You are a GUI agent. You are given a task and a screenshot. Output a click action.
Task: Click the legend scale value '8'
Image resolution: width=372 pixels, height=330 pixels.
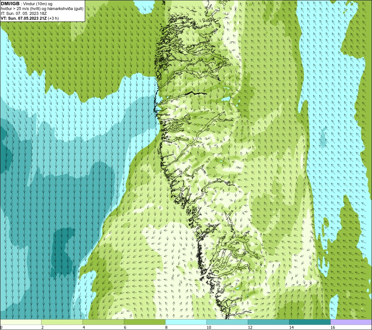(166, 327)
